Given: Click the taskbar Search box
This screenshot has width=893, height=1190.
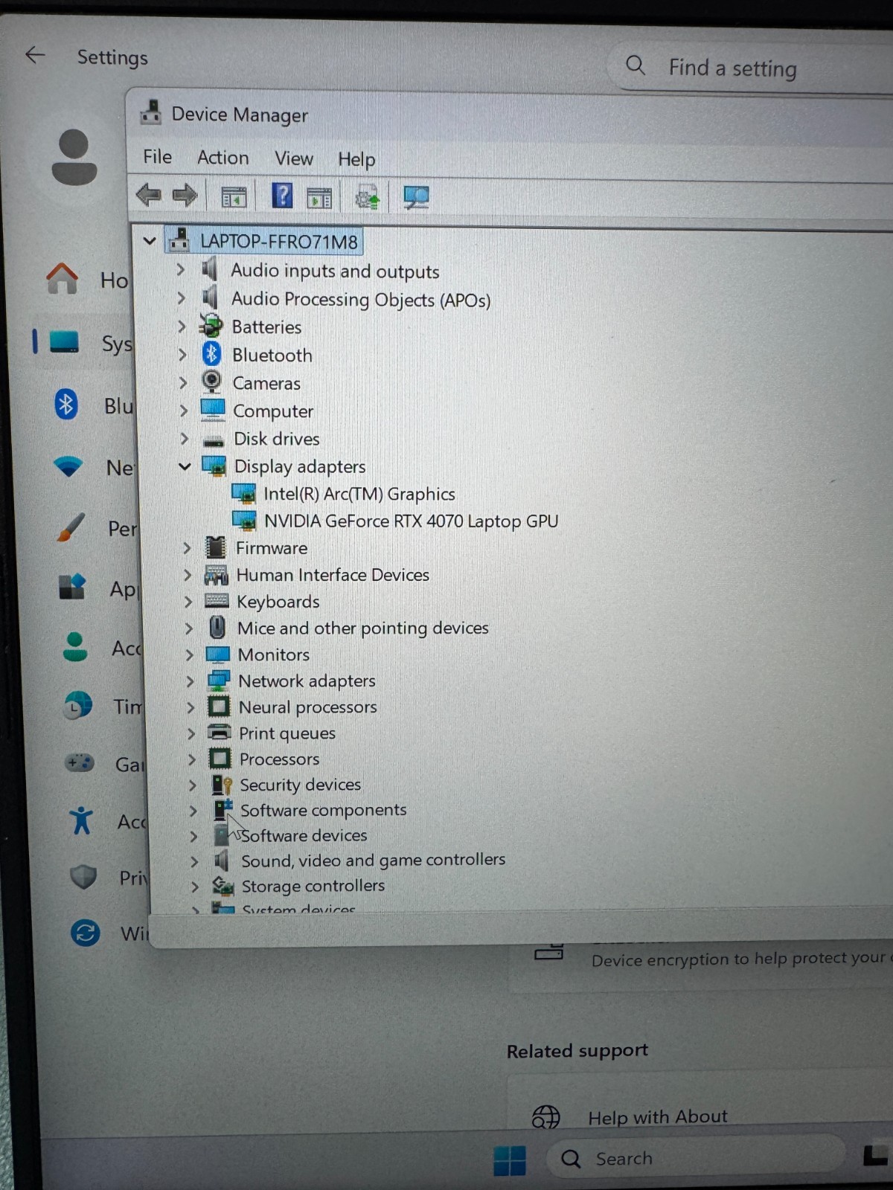Looking at the screenshot, I should 696,1158.
